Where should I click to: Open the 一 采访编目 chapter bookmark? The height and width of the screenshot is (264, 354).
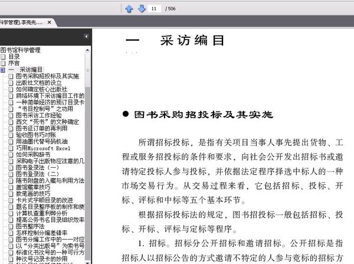pos(25,70)
